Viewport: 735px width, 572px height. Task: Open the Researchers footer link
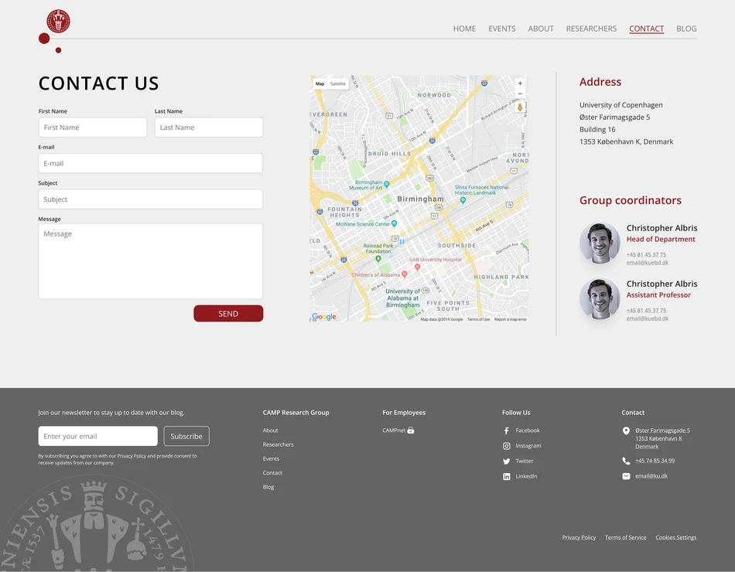[x=278, y=444]
